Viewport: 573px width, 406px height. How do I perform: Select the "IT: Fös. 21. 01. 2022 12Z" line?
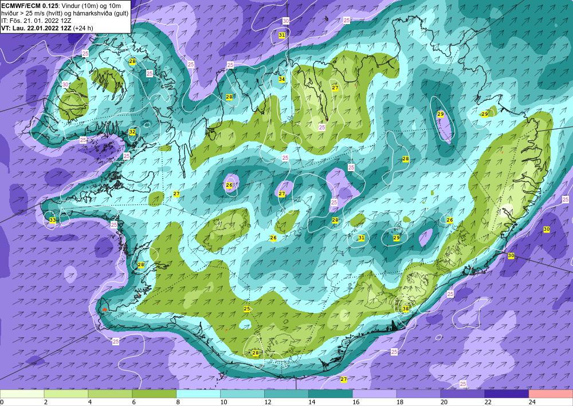tap(36, 21)
